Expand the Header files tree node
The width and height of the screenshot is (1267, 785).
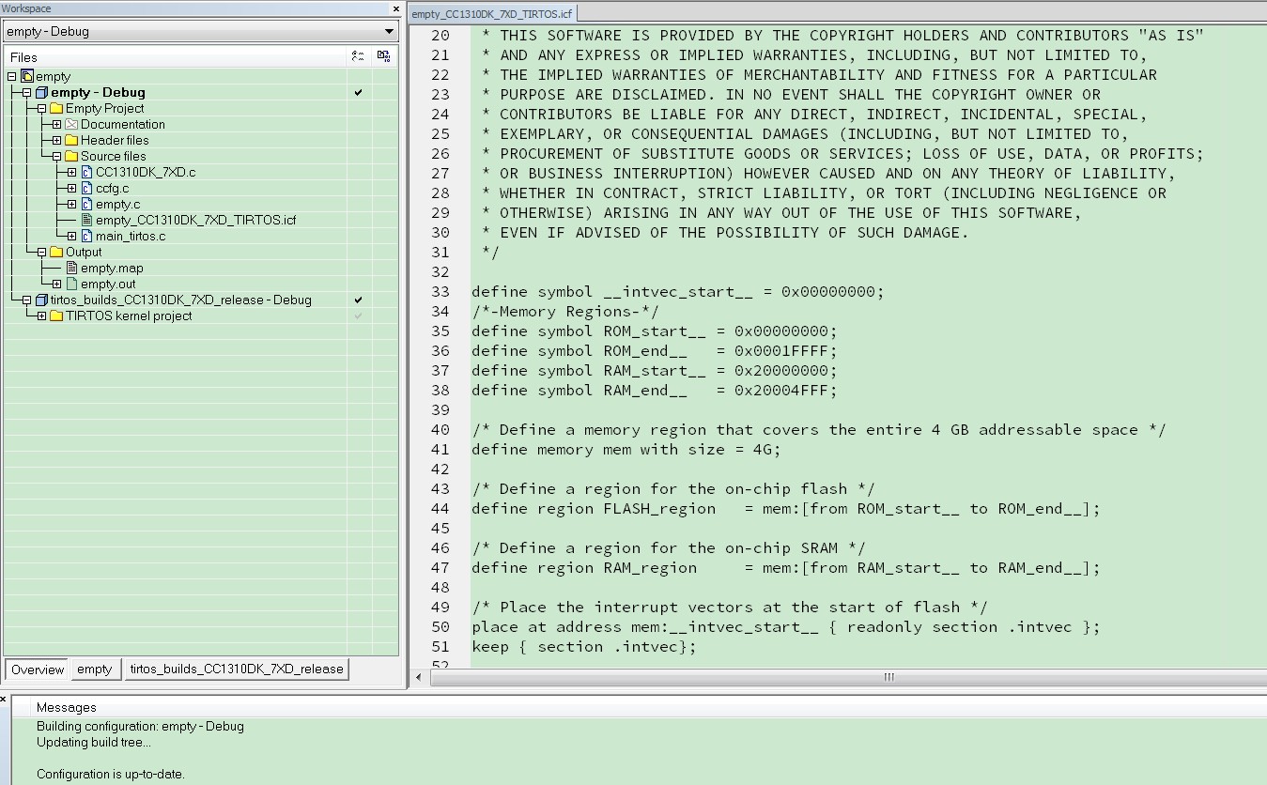[56, 140]
